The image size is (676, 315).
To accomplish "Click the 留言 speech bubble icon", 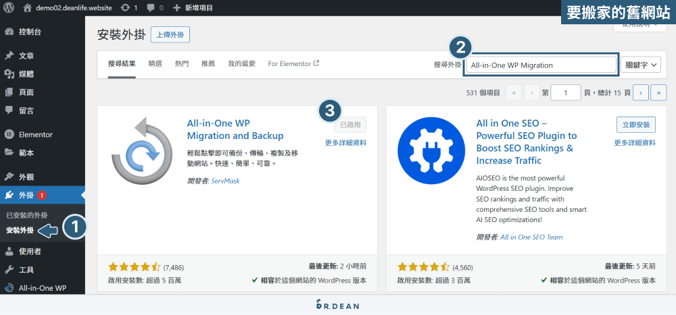I will click(9, 110).
